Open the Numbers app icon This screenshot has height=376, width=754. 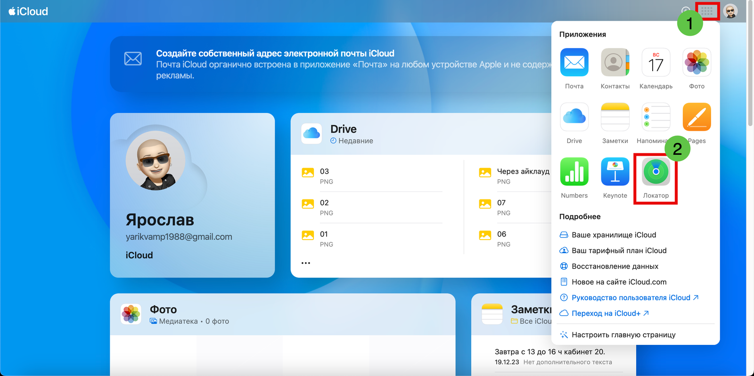(574, 171)
